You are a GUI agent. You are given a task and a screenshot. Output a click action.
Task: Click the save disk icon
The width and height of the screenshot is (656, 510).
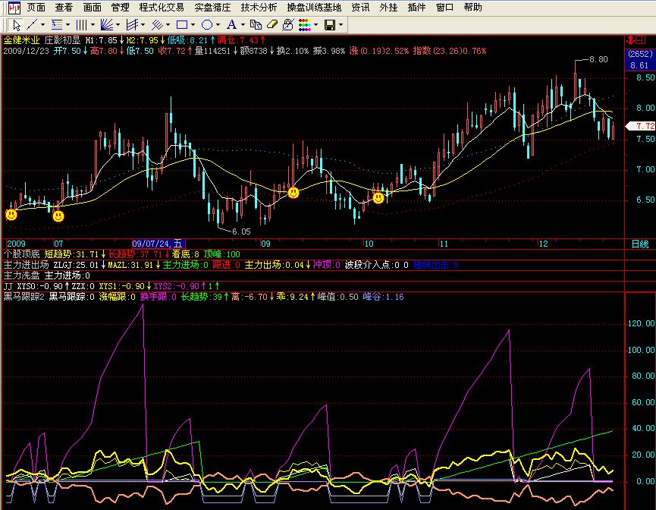pyautogui.click(x=330, y=24)
